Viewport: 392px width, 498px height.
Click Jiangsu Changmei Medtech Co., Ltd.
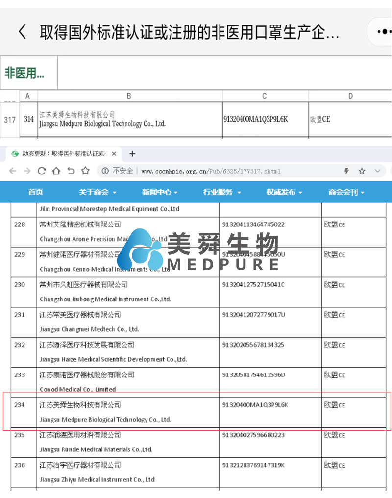coord(89,329)
